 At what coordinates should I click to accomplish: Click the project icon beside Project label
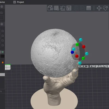click(x=14, y=2)
